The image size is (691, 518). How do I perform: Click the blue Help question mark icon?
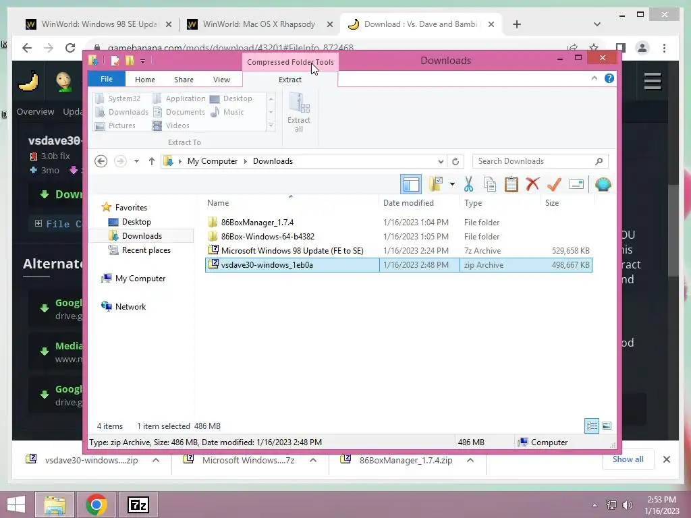609,78
